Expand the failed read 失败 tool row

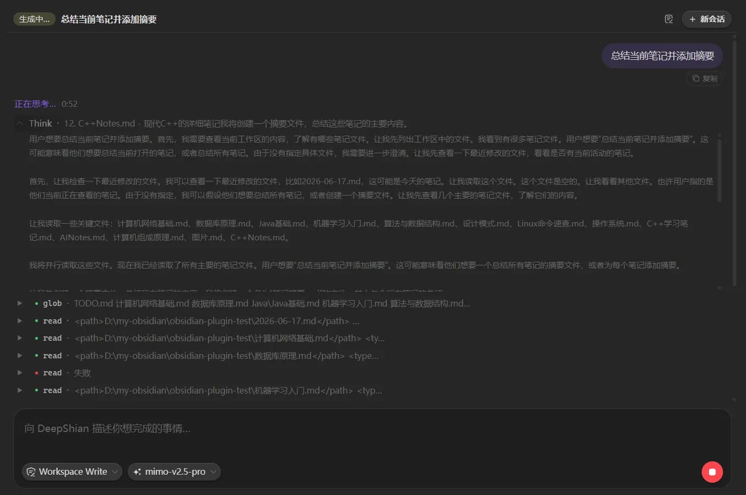pyautogui.click(x=20, y=373)
